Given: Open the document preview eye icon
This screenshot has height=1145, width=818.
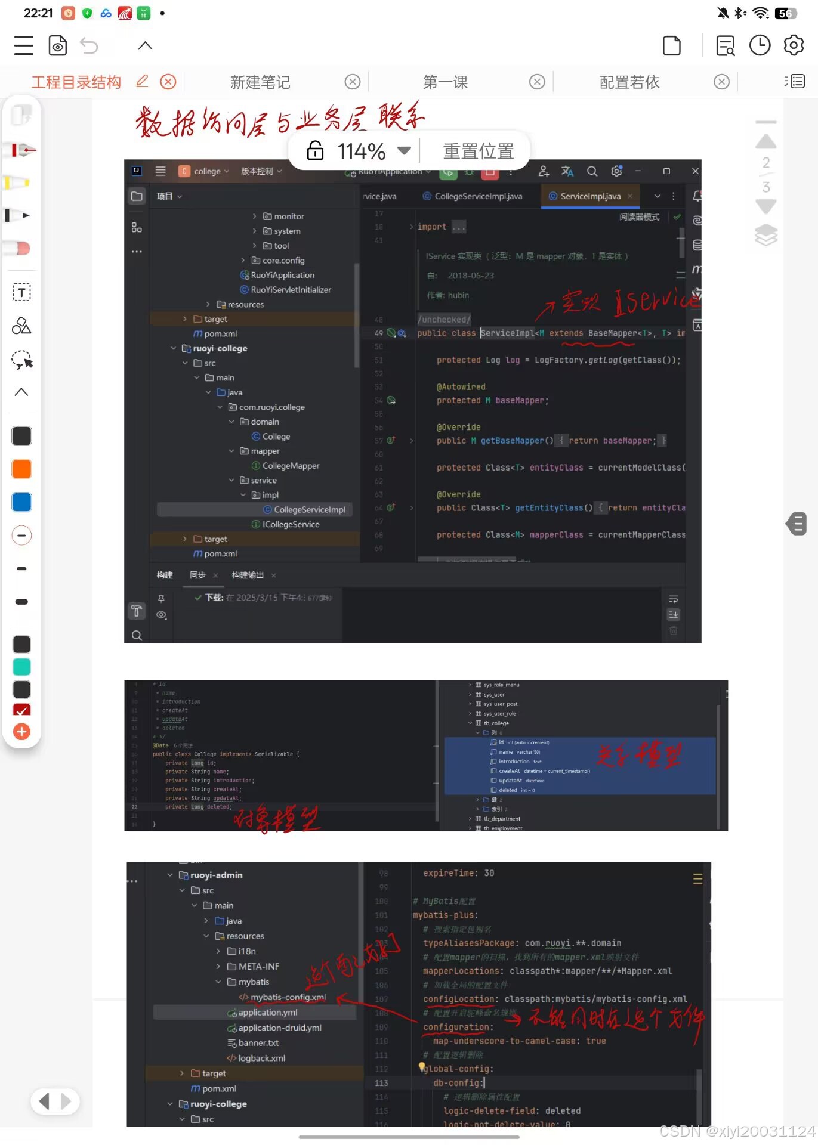Looking at the screenshot, I should (x=57, y=46).
